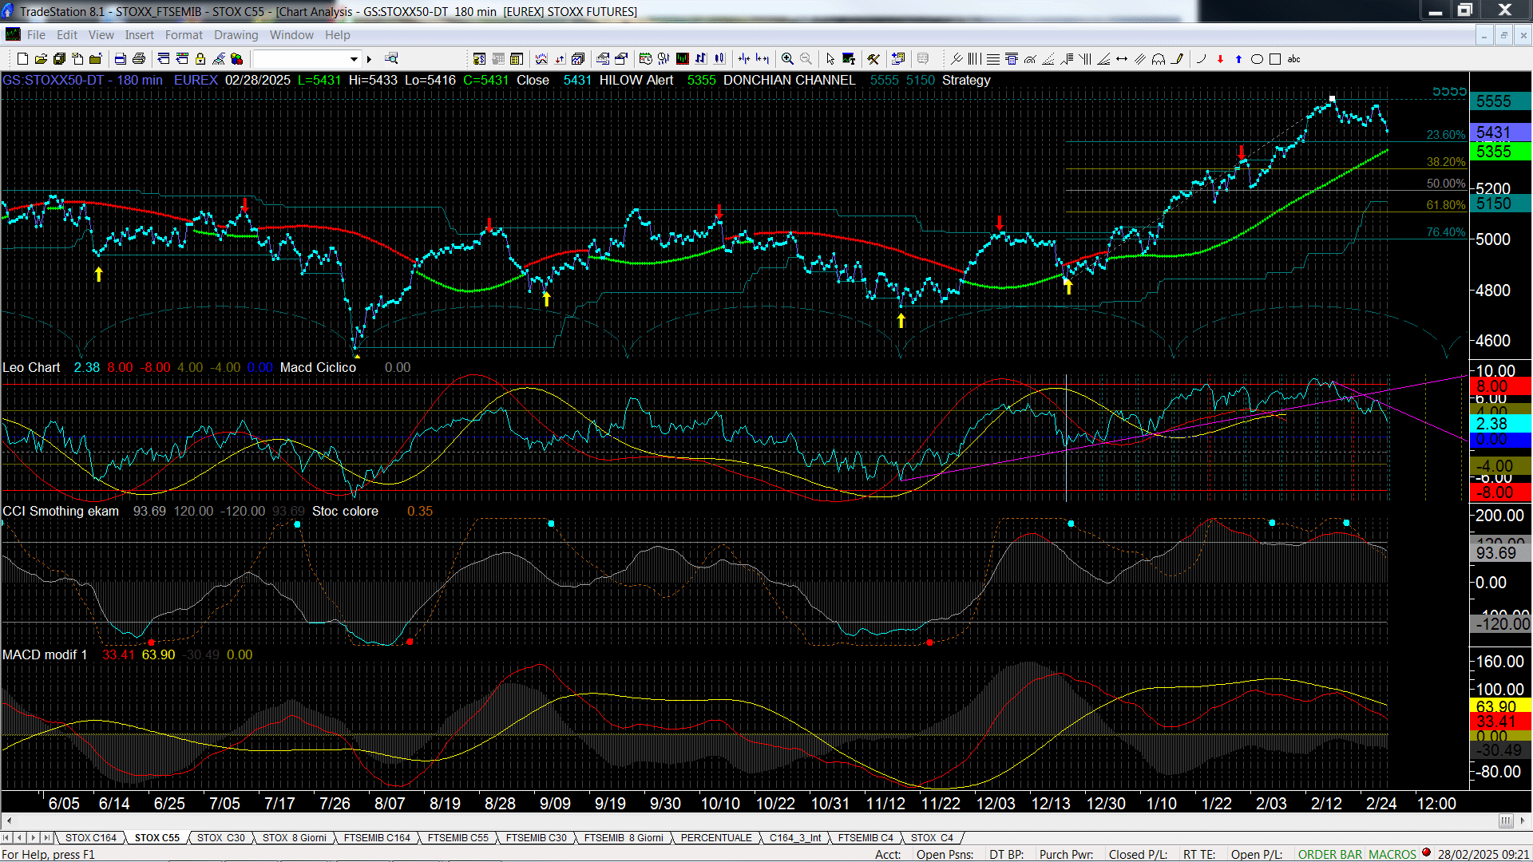Viewport: 1533px width, 862px height.
Task: Open the toolbar command line dropdown
Action: tap(354, 59)
